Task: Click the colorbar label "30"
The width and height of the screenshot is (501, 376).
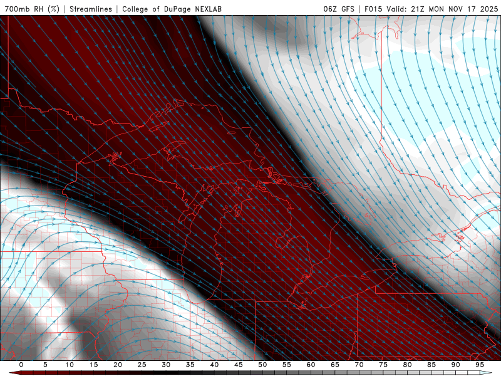Action: 166,365
